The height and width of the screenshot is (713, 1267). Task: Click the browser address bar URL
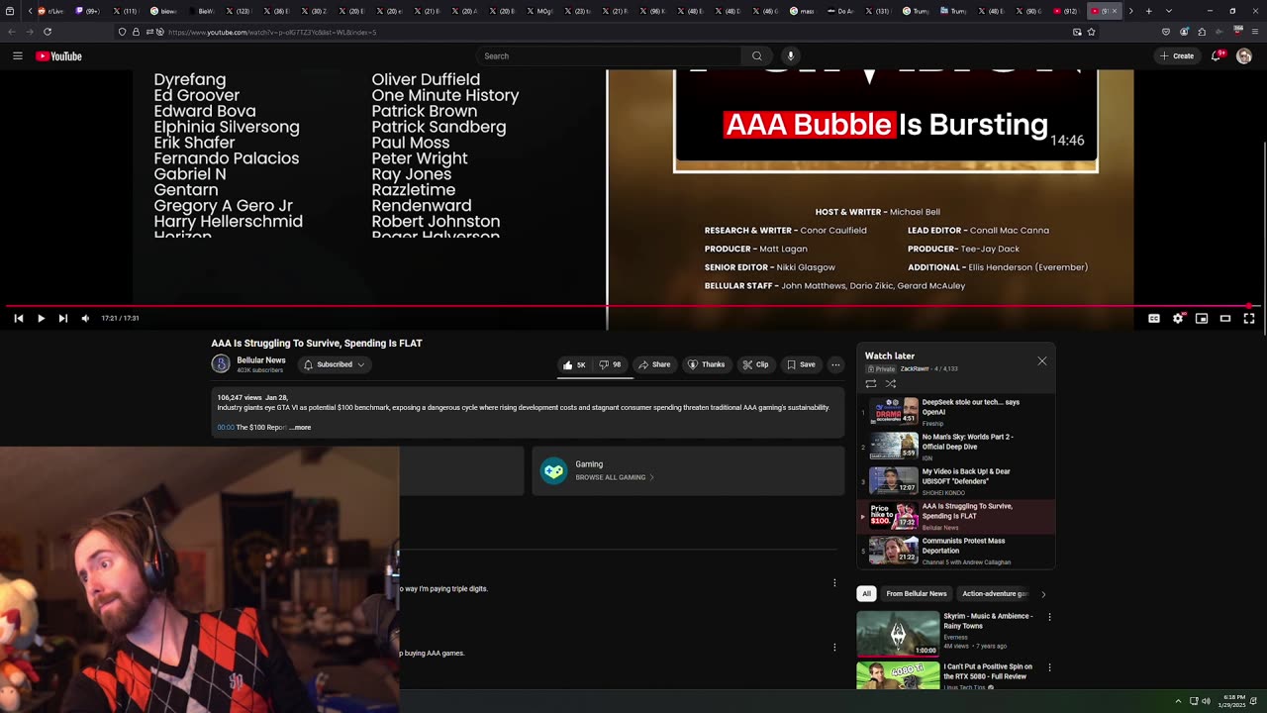272,32
